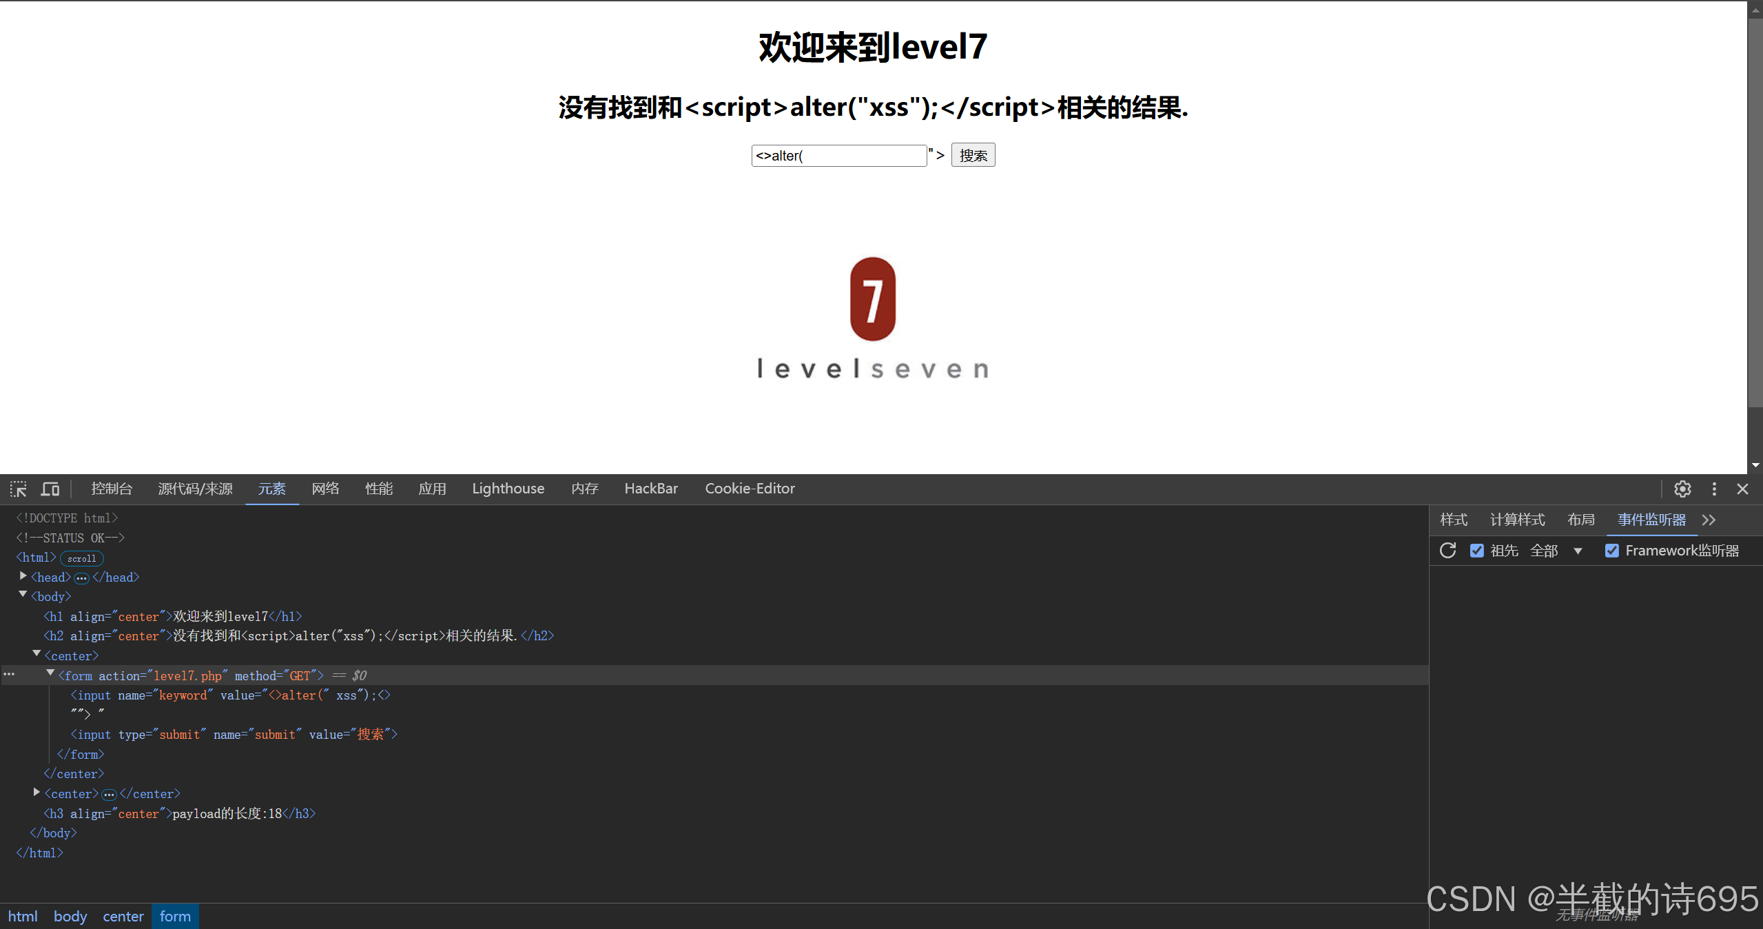
Task: Select body in the breadcrumb bar
Action: coord(70,917)
